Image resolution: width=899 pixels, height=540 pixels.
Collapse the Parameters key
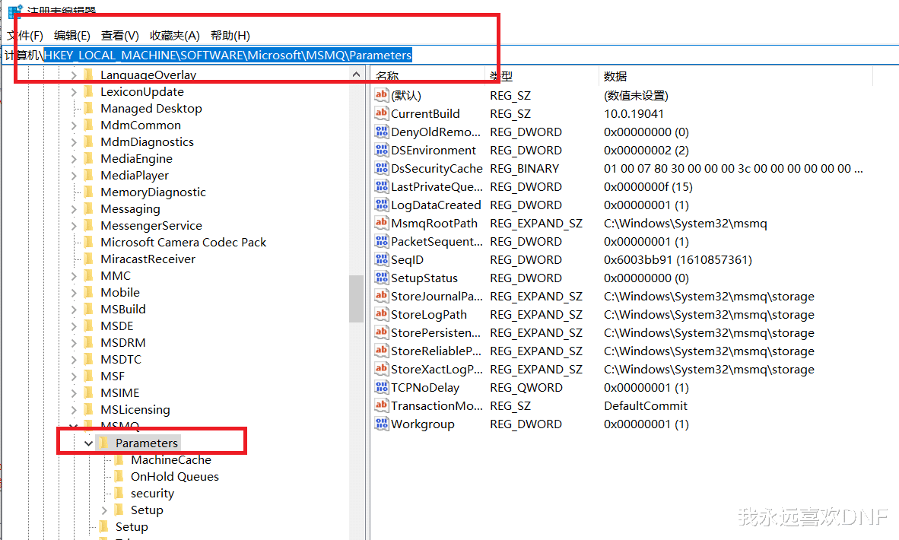88,443
